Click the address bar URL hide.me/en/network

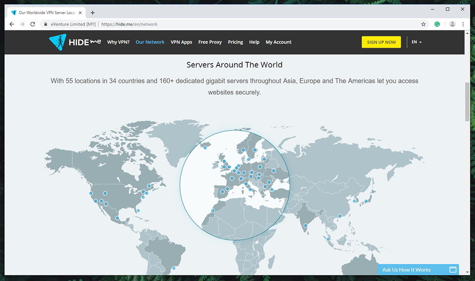click(129, 24)
